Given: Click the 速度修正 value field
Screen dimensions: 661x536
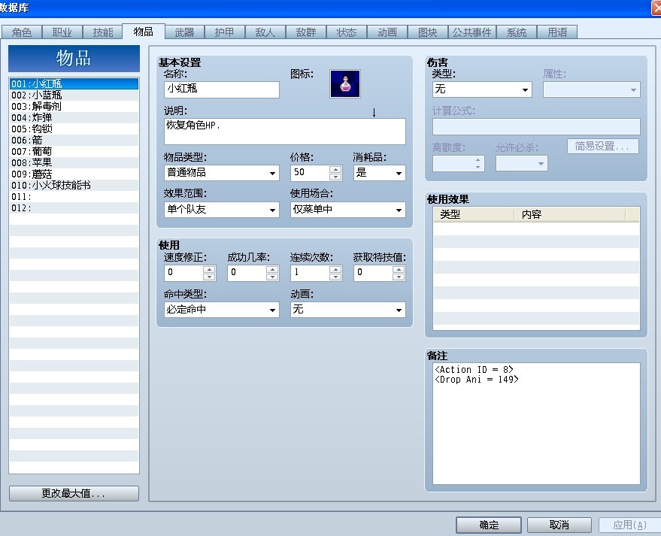Looking at the screenshot, I should coord(183,273).
